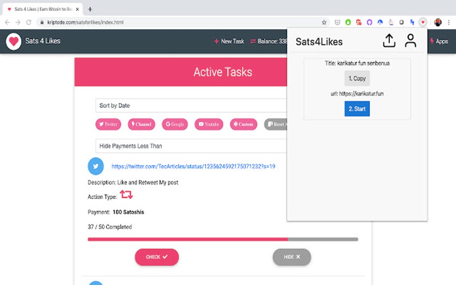Open the Chrome browser menu
The image size is (456, 285).
pyautogui.click(x=448, y=21)
